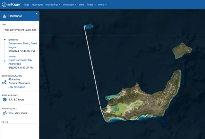The image size is (205, 139).
Task: Close the Harmonie trip panel
Action: [37, 14]
